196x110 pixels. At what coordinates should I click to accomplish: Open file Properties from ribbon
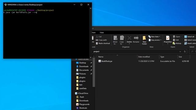(168, 40)
